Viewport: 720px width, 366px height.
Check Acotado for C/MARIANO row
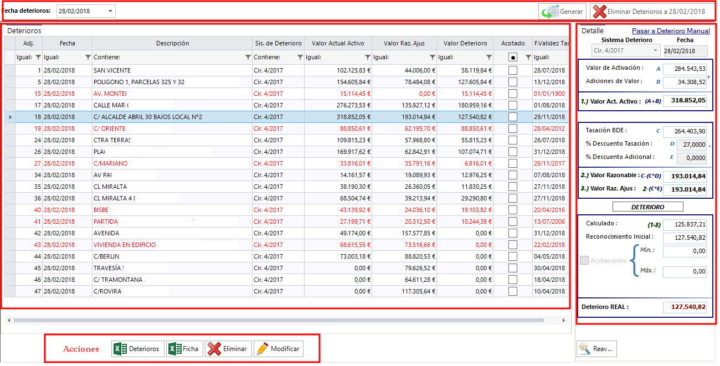click(513, 163)
